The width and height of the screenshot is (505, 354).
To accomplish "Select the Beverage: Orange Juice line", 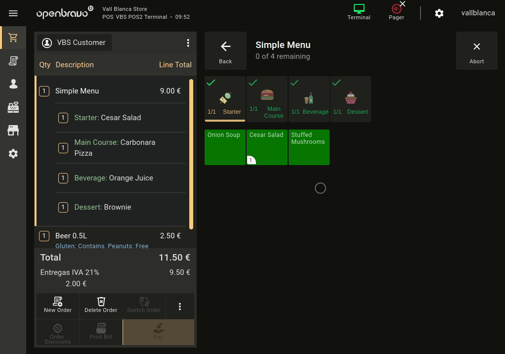I will point(121,178).
